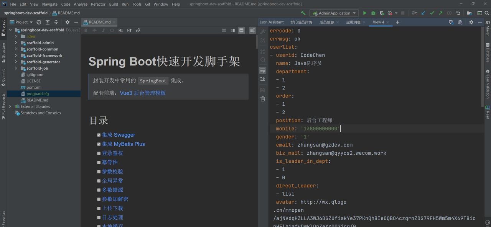491x227 pixels.
Task: Push commits using the green arrow icon
Action: (x=440, y=13)
